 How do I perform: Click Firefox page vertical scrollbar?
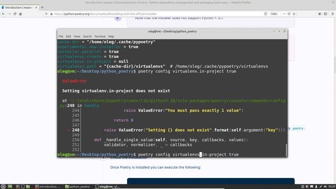[x=335, y=65]
